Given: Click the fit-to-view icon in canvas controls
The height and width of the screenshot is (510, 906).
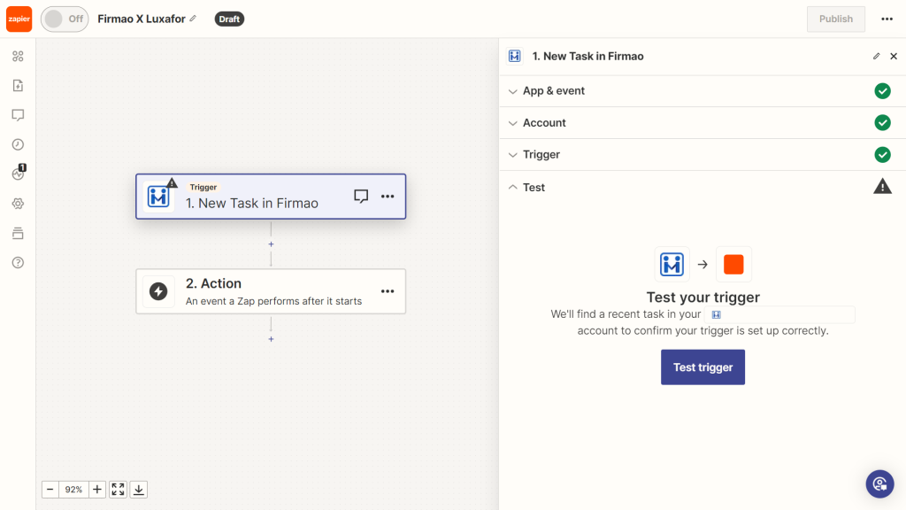Looking at the screenshot, I should (118, 489).
